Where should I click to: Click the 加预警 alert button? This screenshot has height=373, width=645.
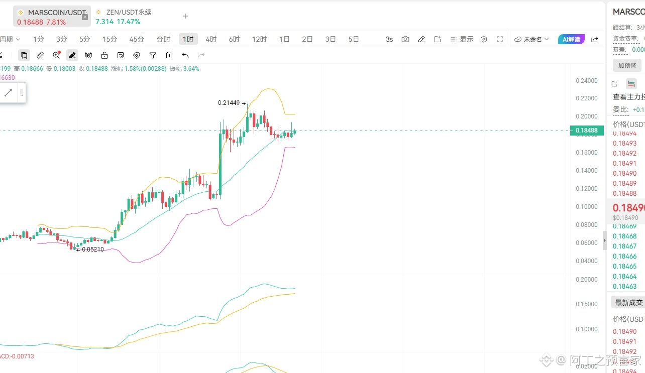point(627,65)
